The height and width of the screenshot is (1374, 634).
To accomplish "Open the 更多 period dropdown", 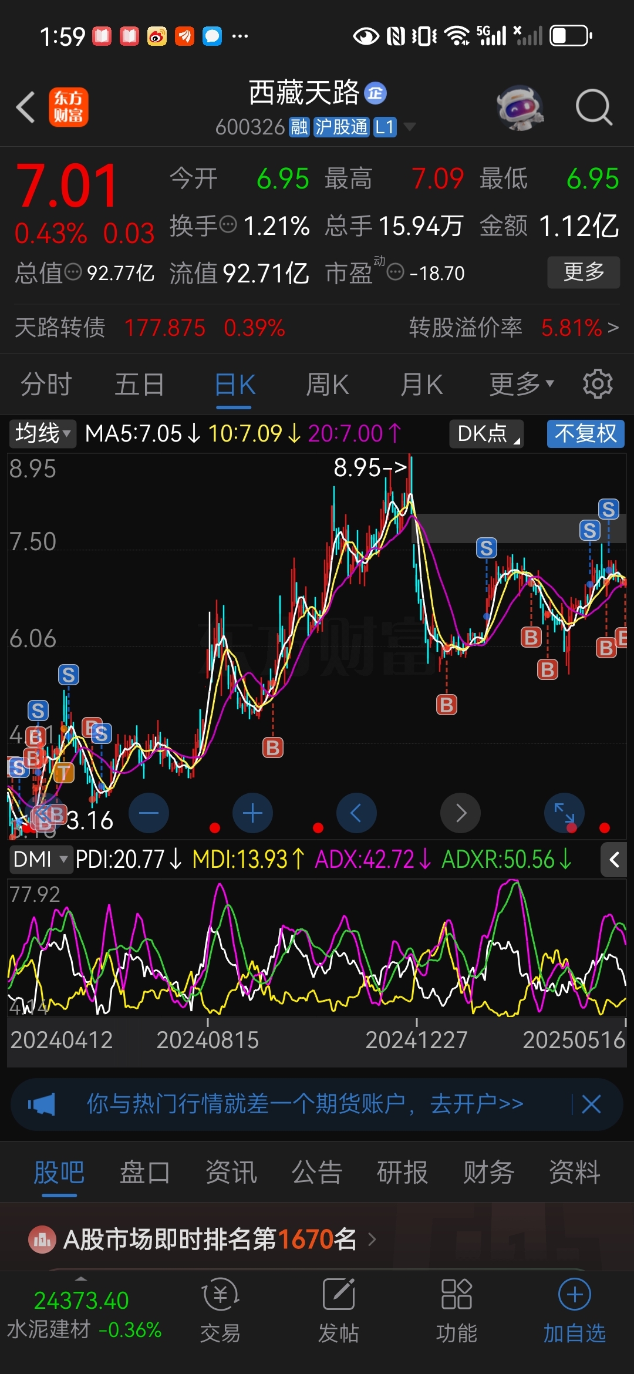I will pos(522,384).
